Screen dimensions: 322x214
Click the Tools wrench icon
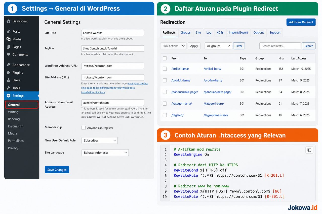tap(9, 88)
